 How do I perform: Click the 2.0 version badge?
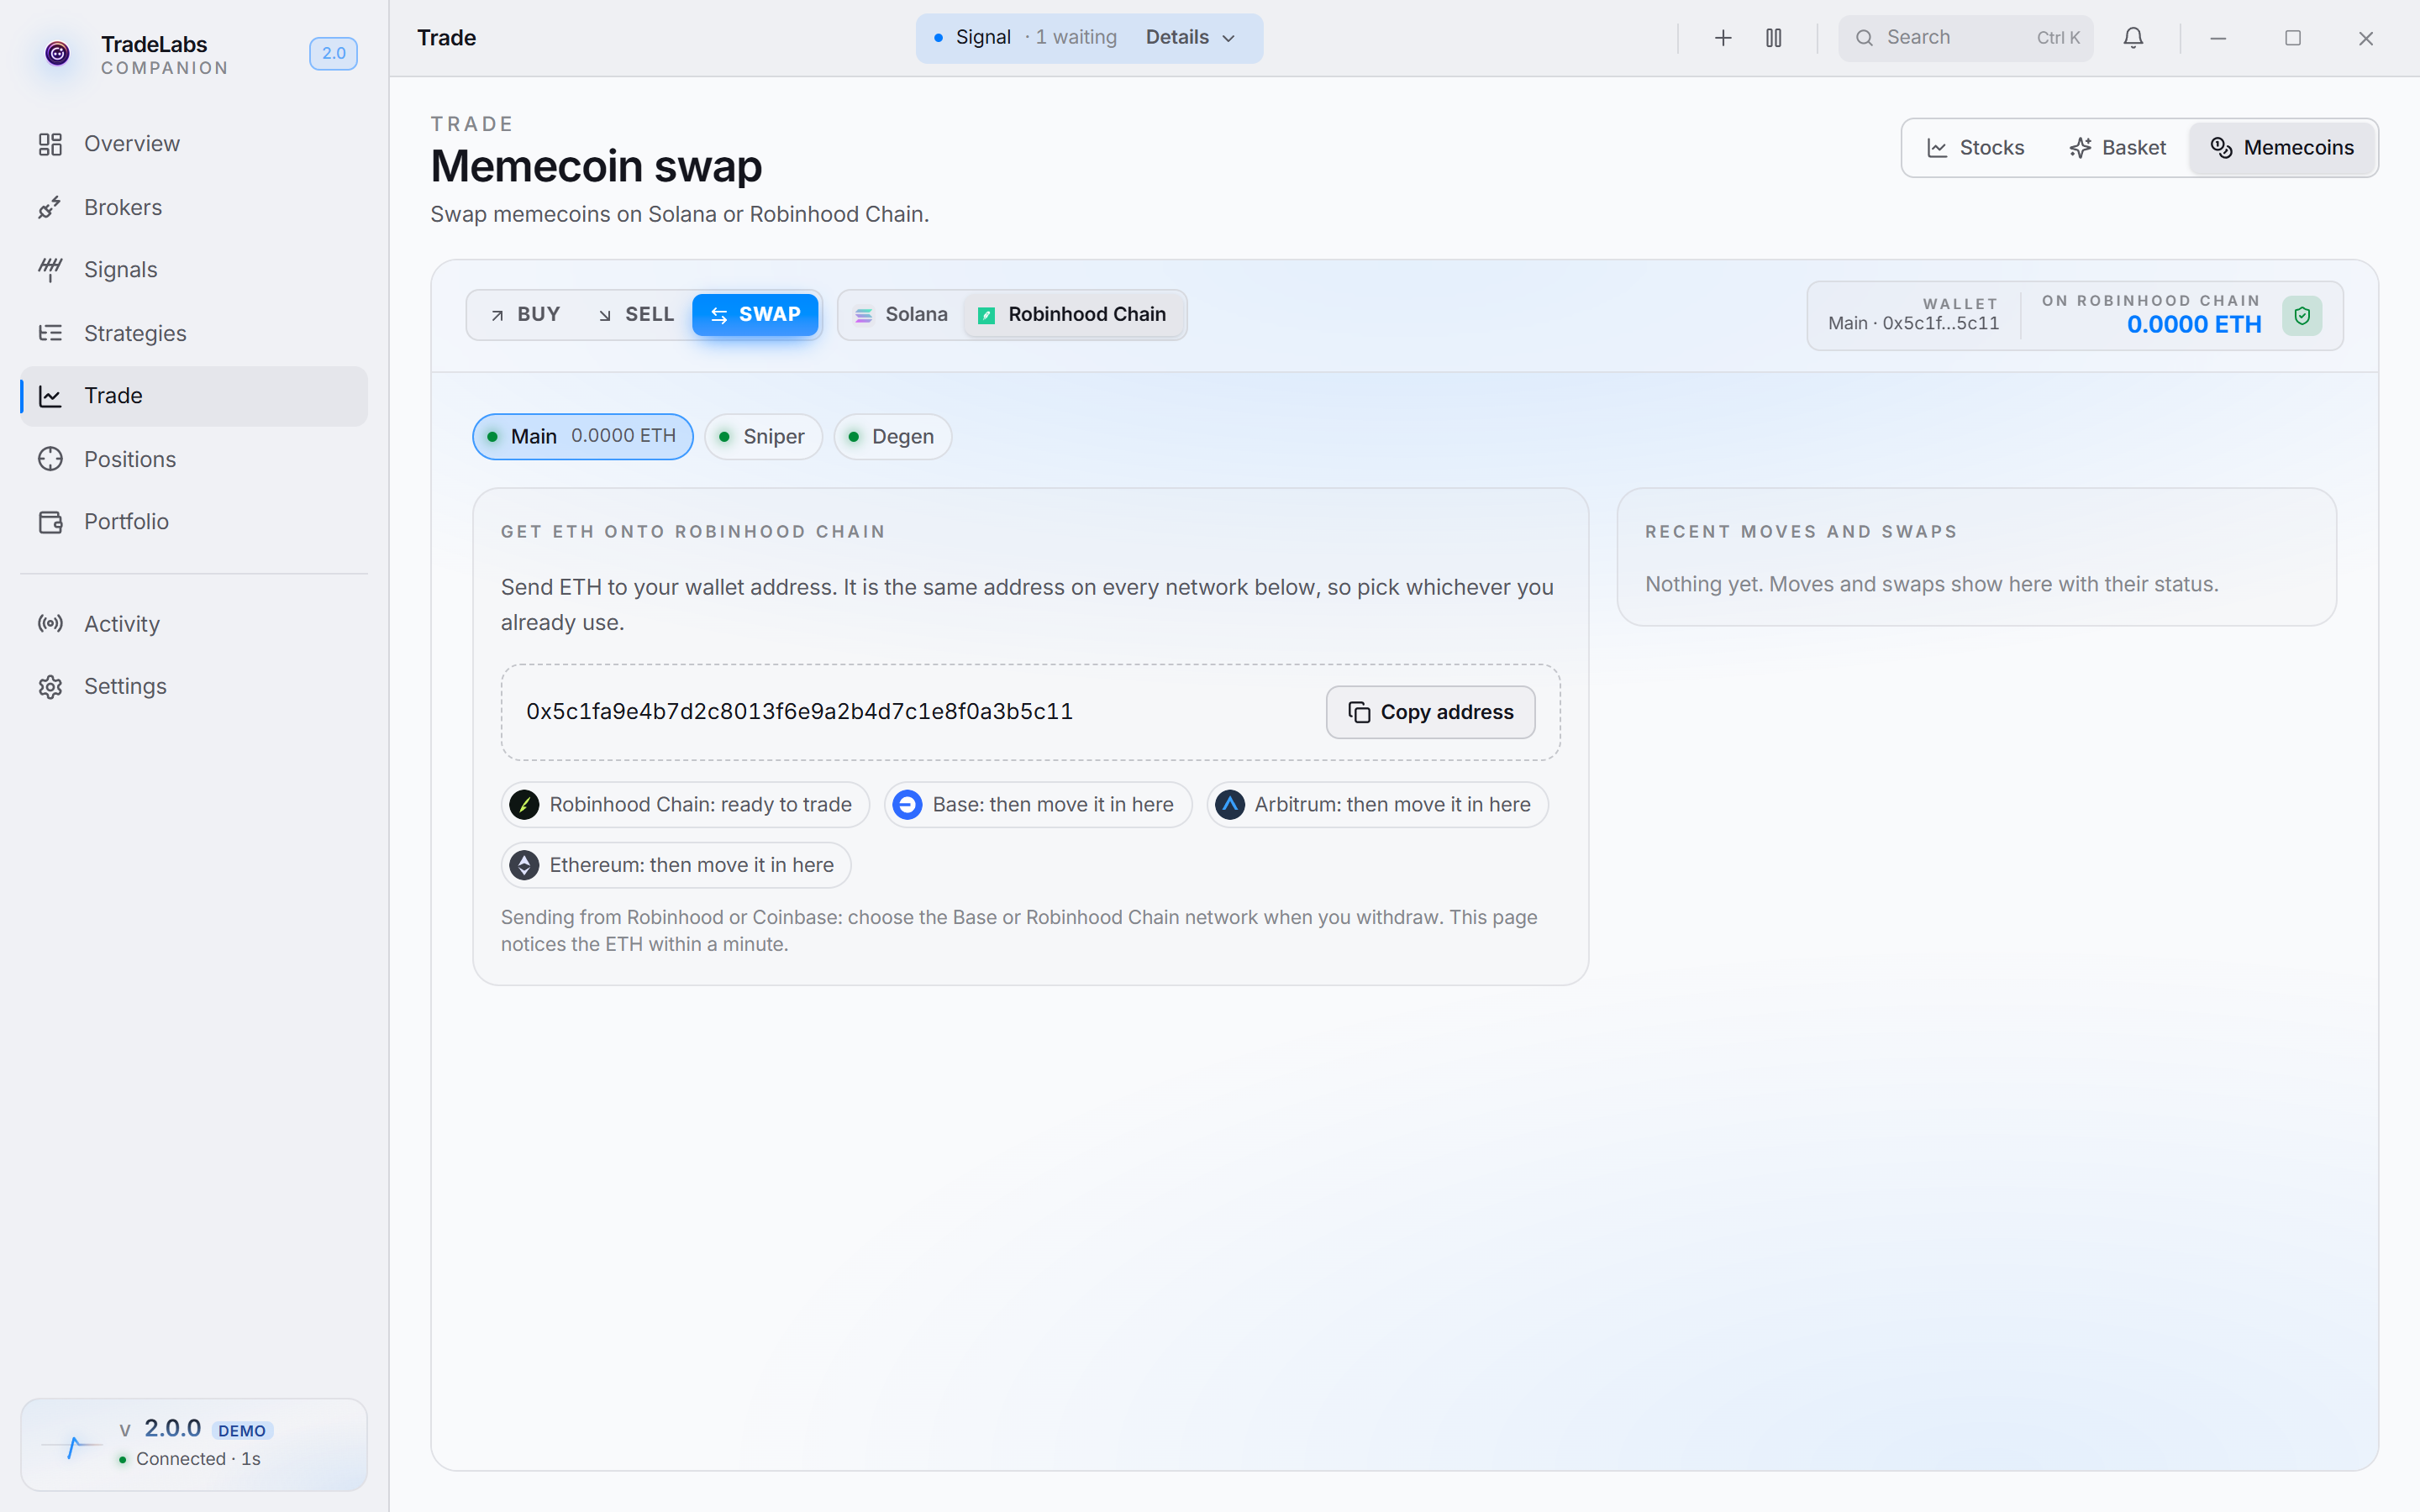[x=333, y=53]
